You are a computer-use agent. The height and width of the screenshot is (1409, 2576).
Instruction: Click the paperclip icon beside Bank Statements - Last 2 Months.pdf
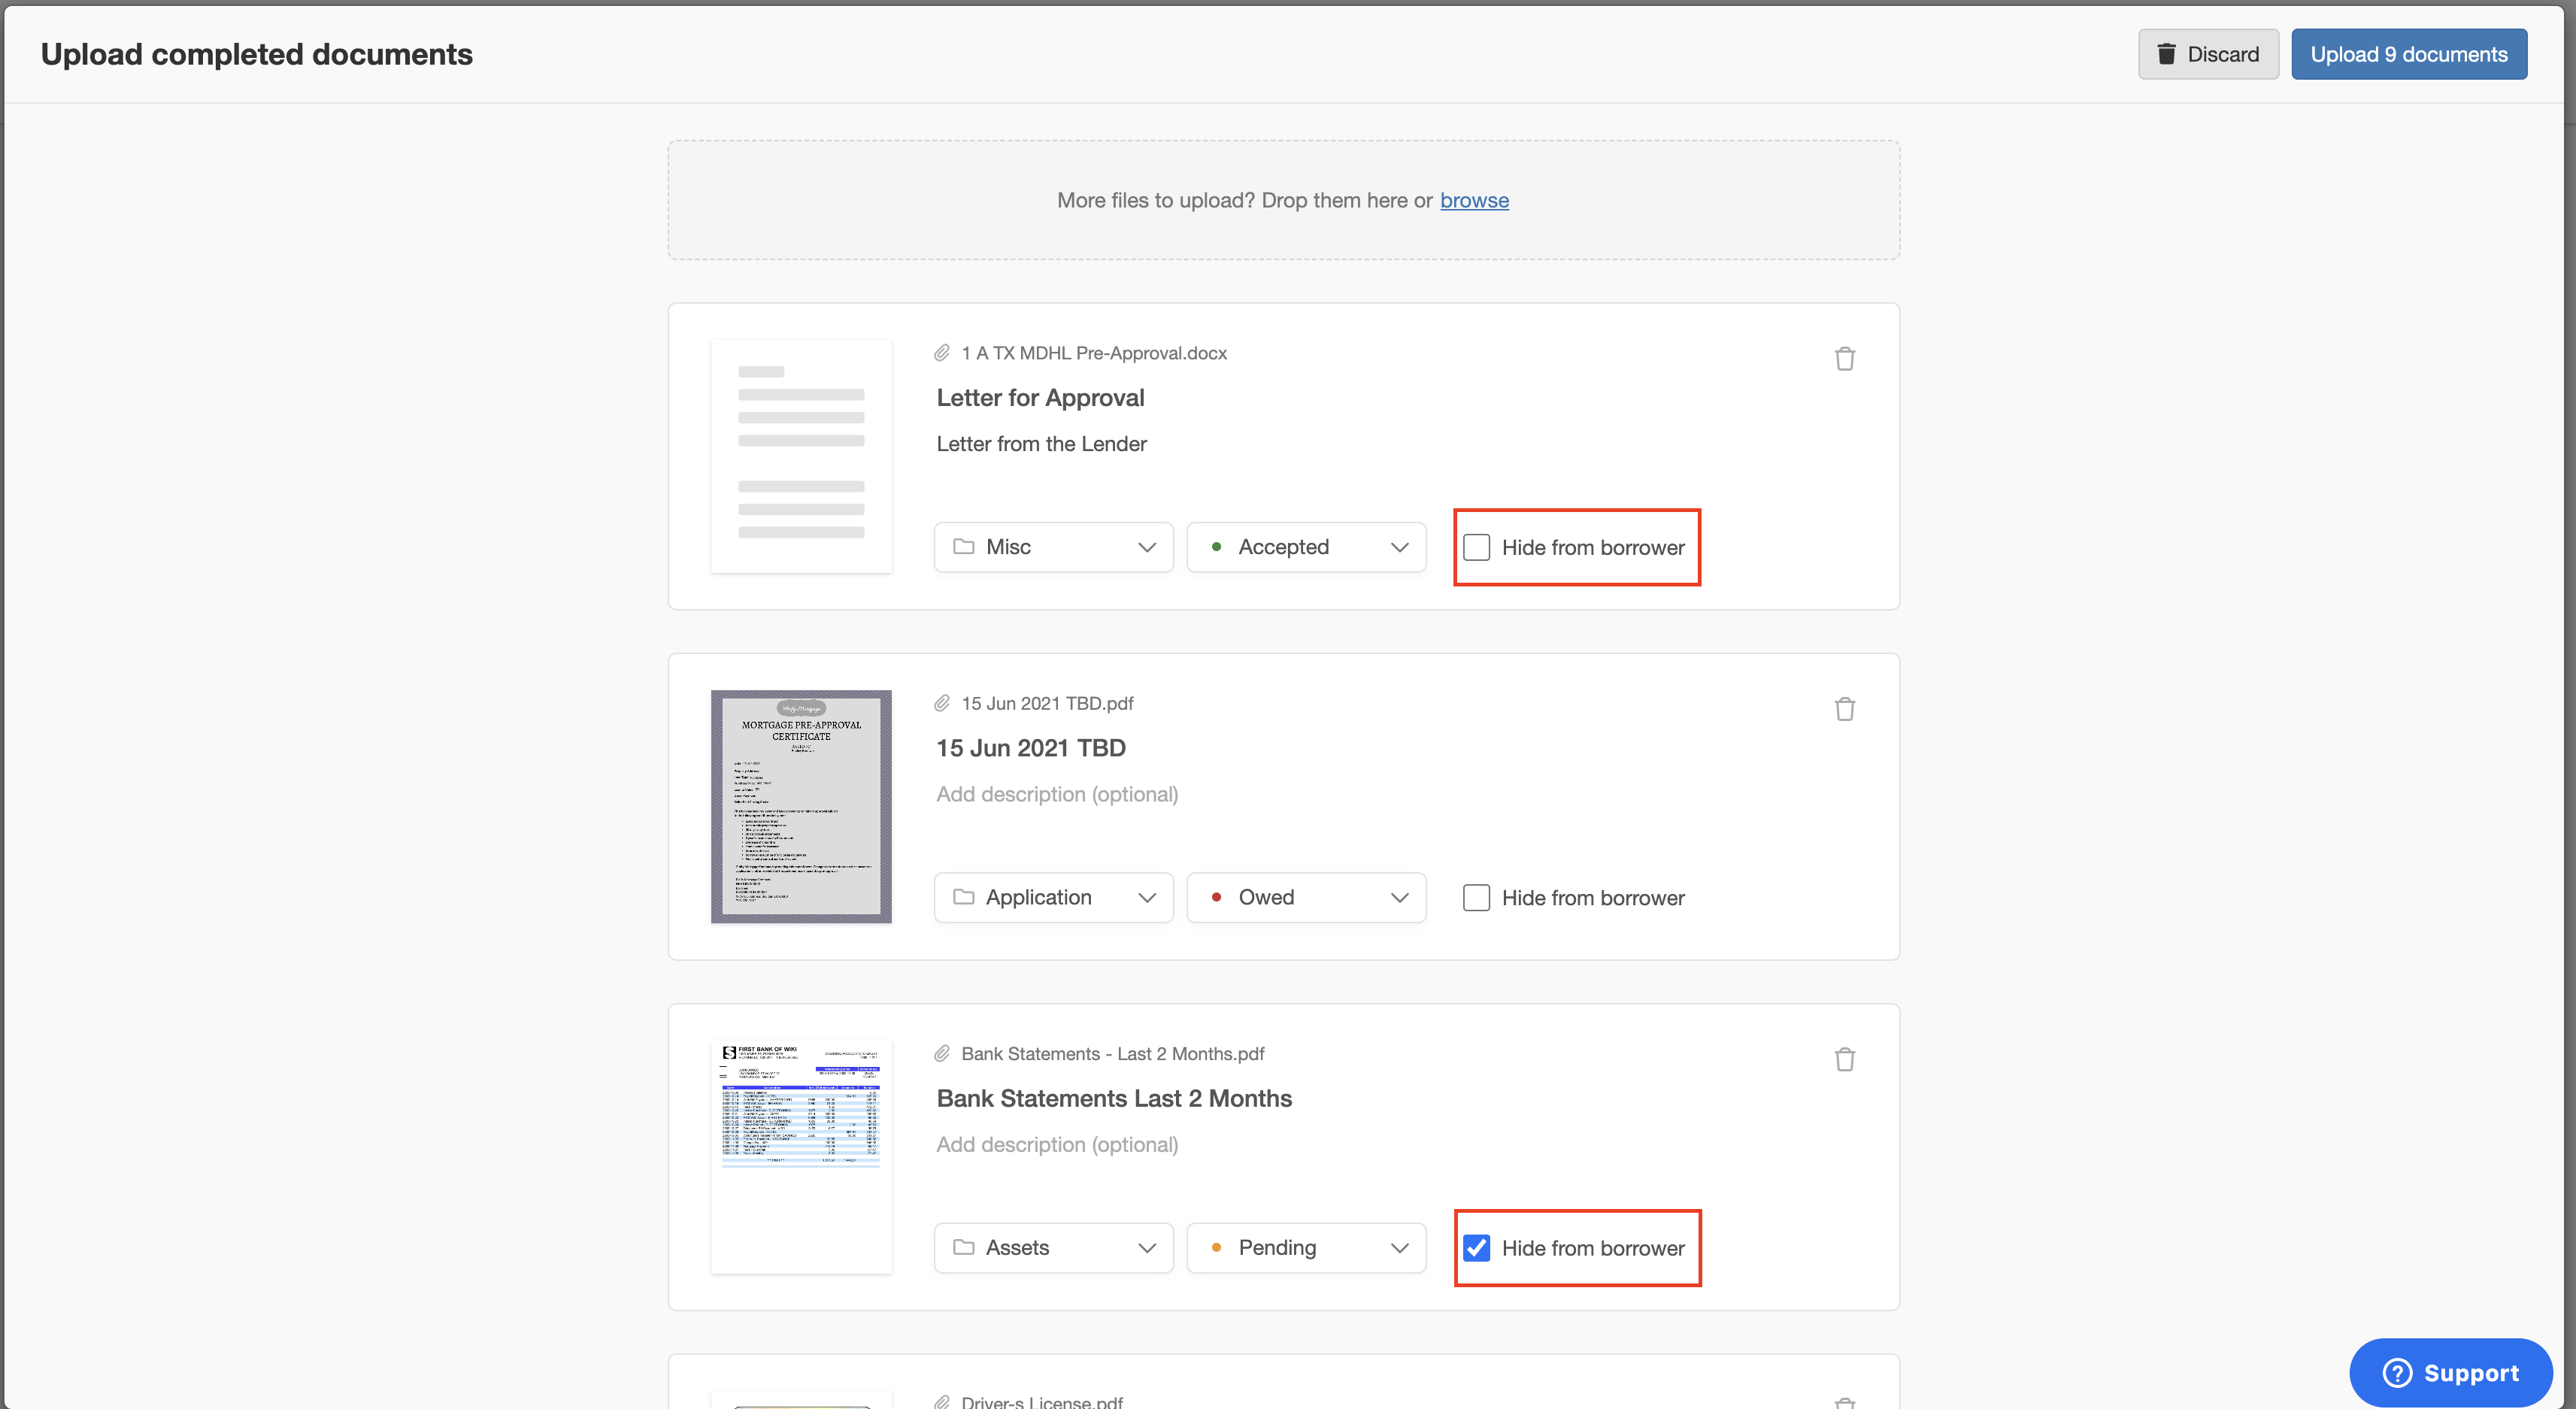[941, 1053]
